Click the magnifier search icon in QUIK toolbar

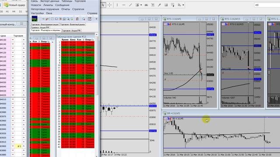click(84, 19)
